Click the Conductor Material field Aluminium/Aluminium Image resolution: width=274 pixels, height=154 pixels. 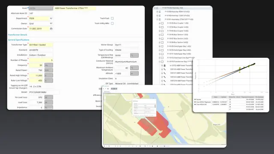[127, 62]
